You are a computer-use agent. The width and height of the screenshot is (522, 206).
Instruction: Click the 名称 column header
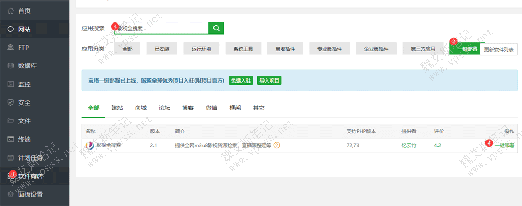[90, 131]
